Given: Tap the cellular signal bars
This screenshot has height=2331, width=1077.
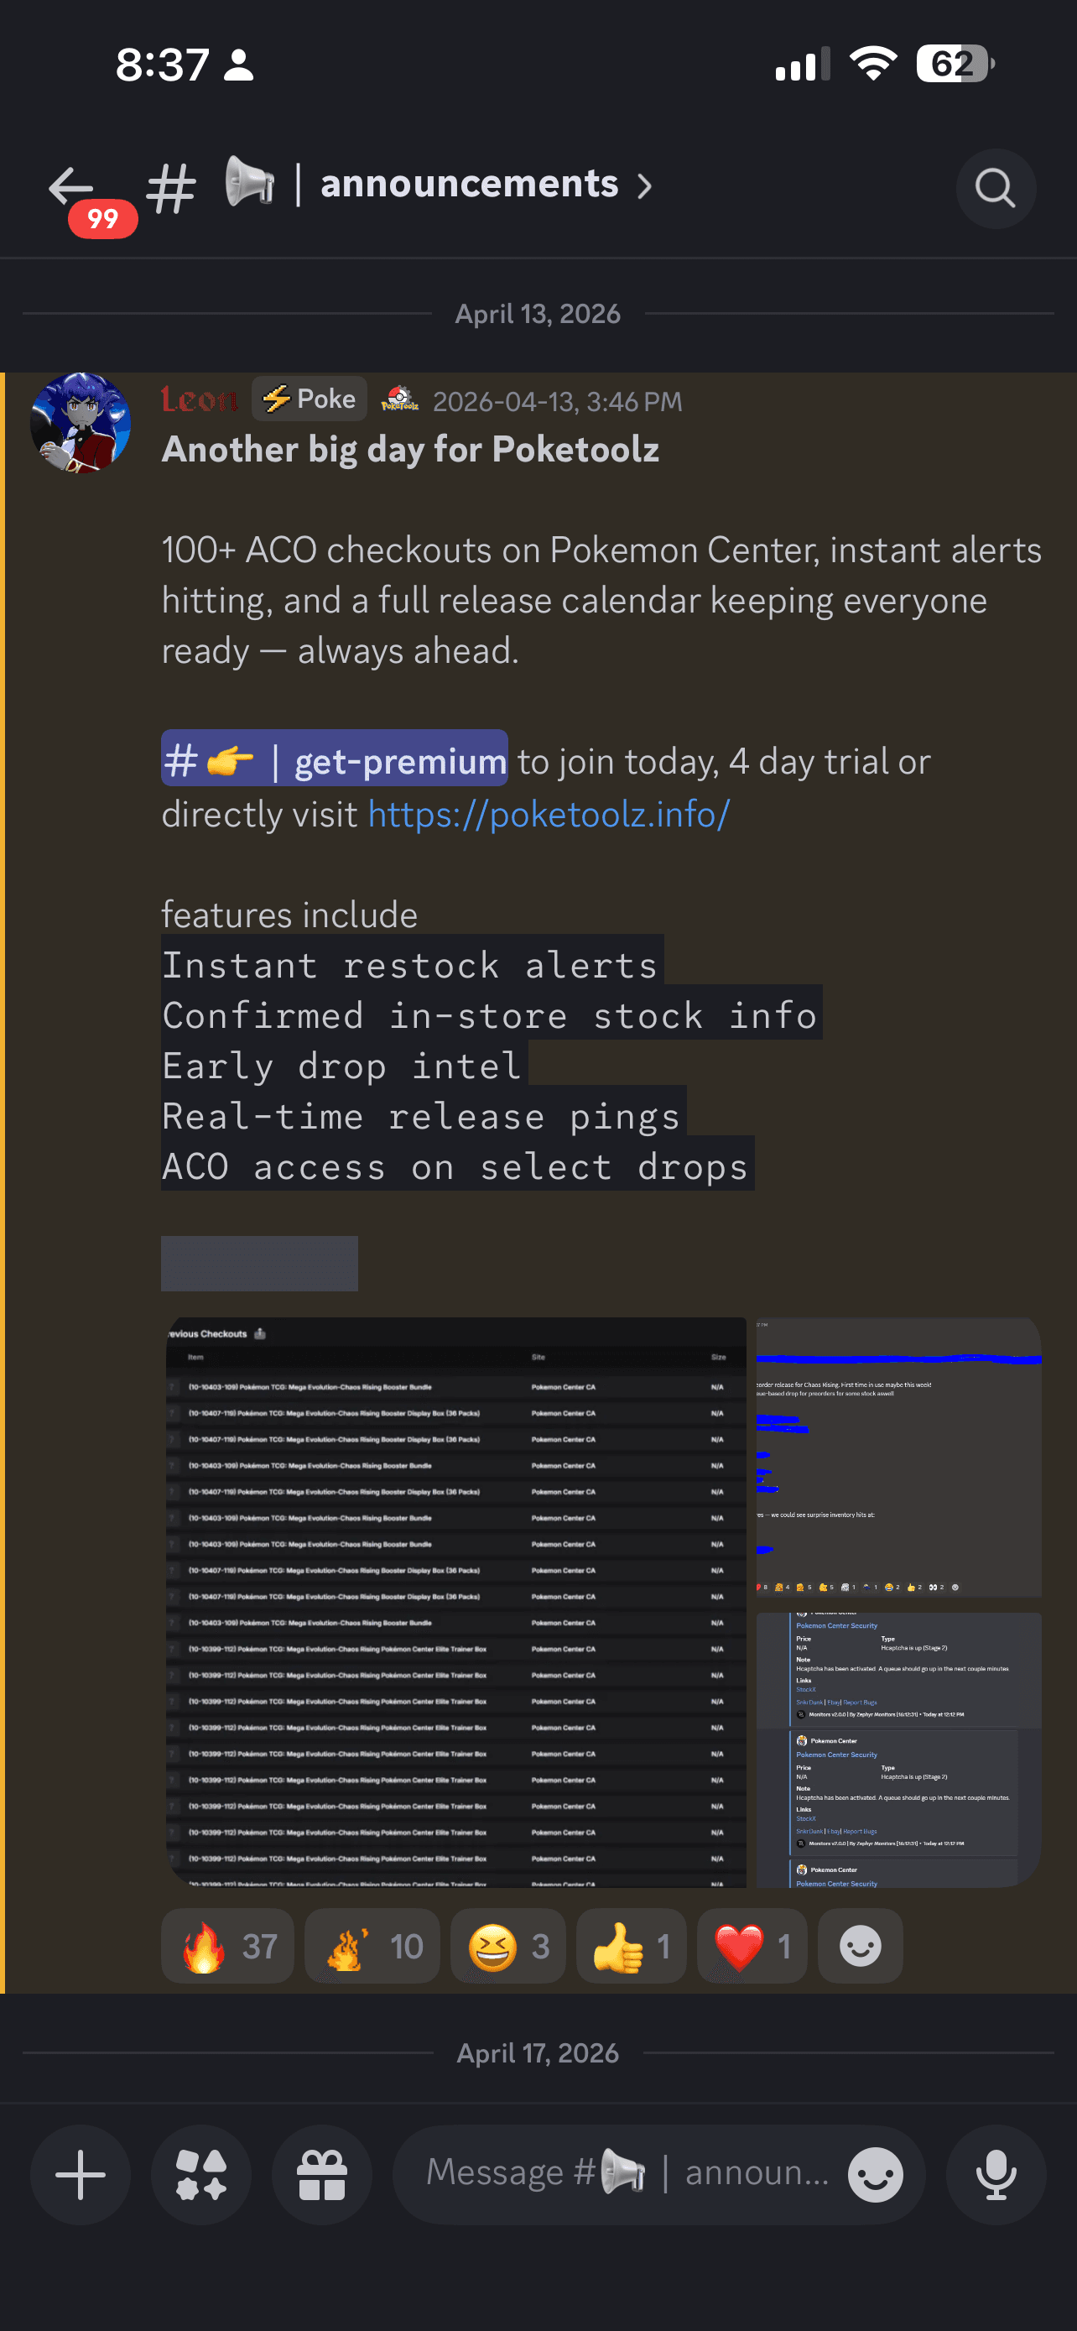Looking at the screenshot, I should [x=802, y=63].
